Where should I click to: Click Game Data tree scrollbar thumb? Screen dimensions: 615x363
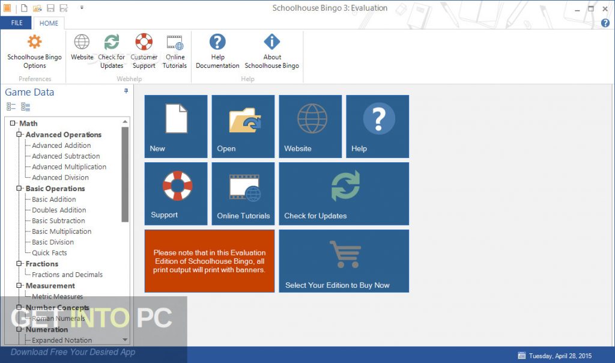point(125,175)
